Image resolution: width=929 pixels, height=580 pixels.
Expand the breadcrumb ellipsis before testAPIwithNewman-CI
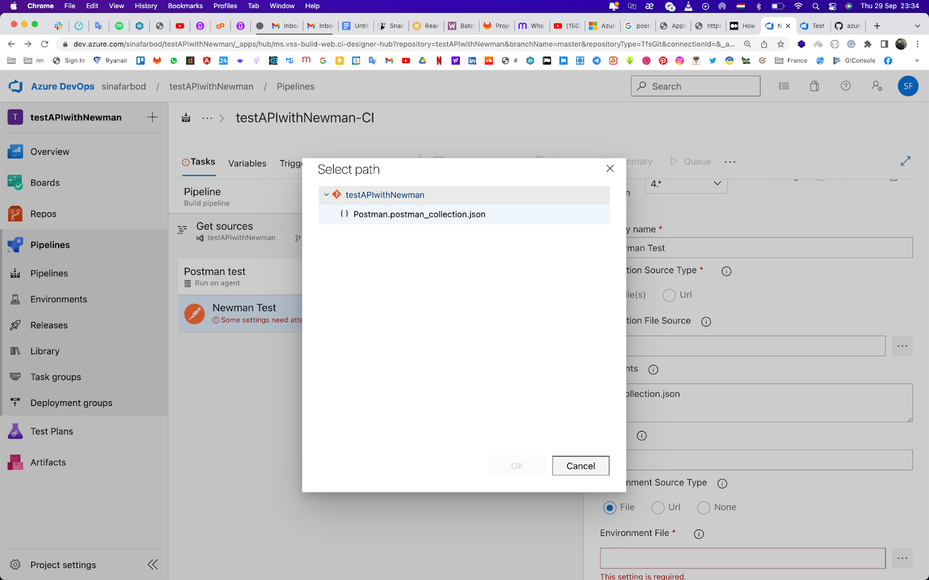click(x=207, y=118)
